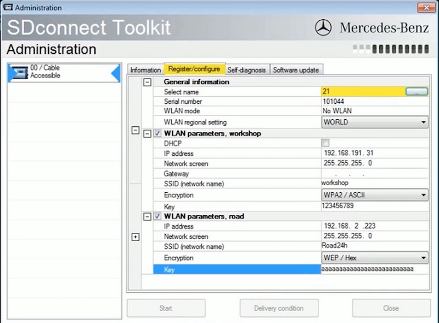Select the 00 / Cable device icon
439x323 pixels.
[20, 71]
